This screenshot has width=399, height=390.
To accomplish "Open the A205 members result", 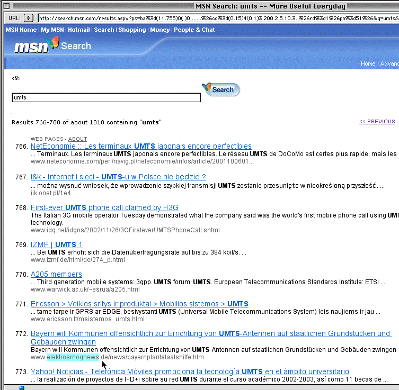I will point(56,274).
